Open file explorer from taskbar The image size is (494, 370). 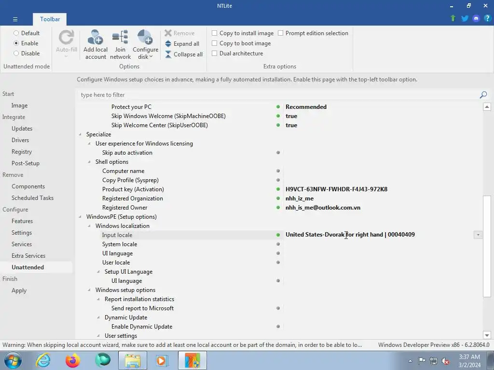(x=133, y=360)
